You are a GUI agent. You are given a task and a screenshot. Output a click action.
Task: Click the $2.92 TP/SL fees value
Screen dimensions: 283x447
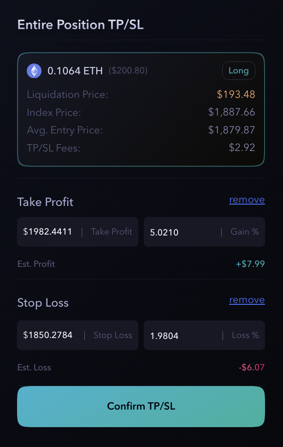coord(242,148)
